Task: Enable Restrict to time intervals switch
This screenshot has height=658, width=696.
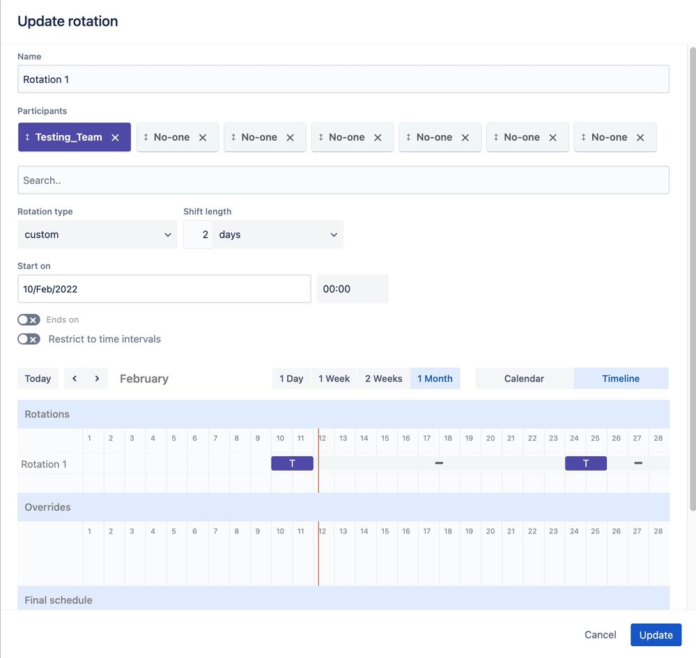Action: [x=29, y=339]
